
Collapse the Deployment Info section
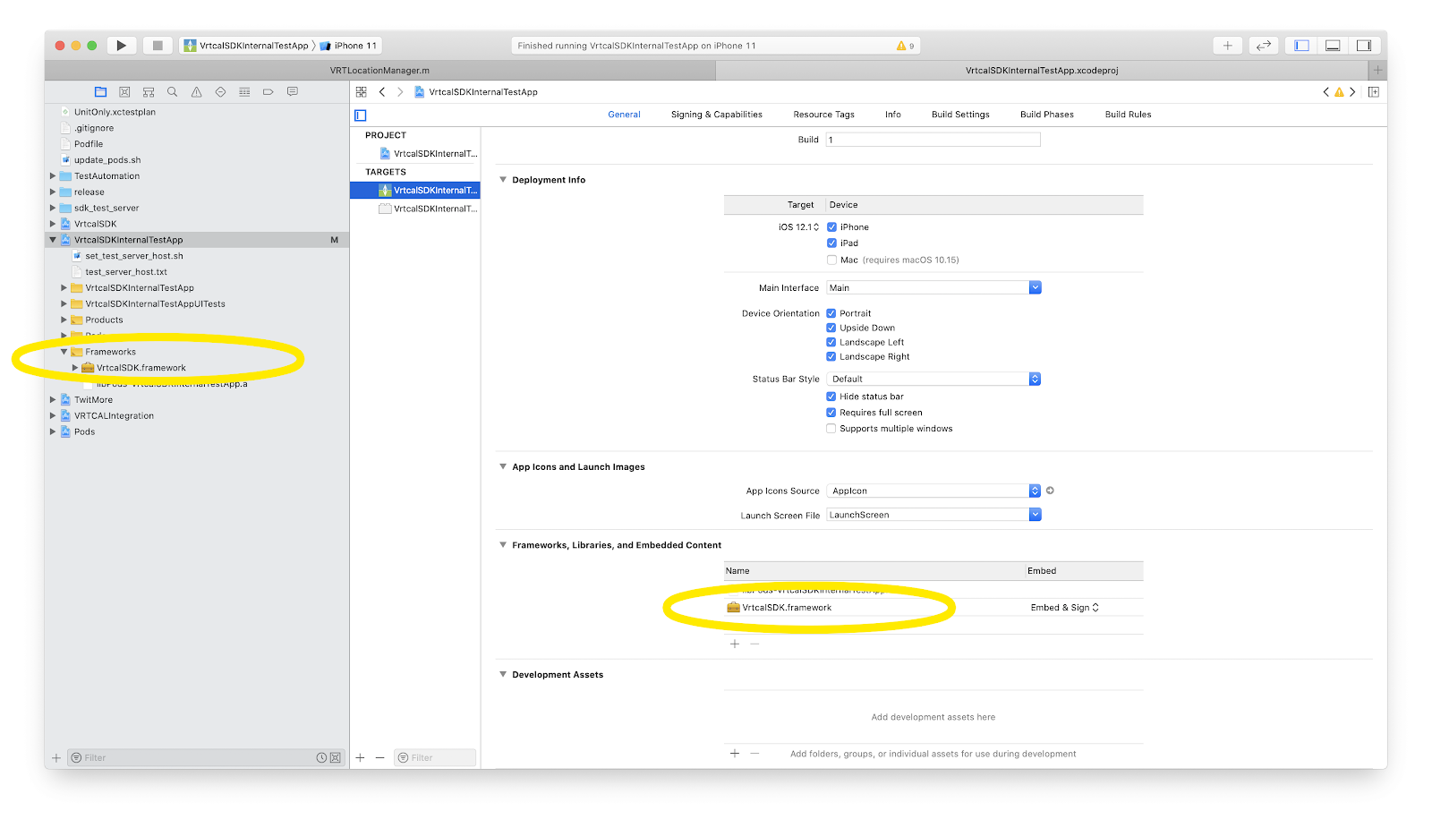pyautogui.click(x=503, y=180)
